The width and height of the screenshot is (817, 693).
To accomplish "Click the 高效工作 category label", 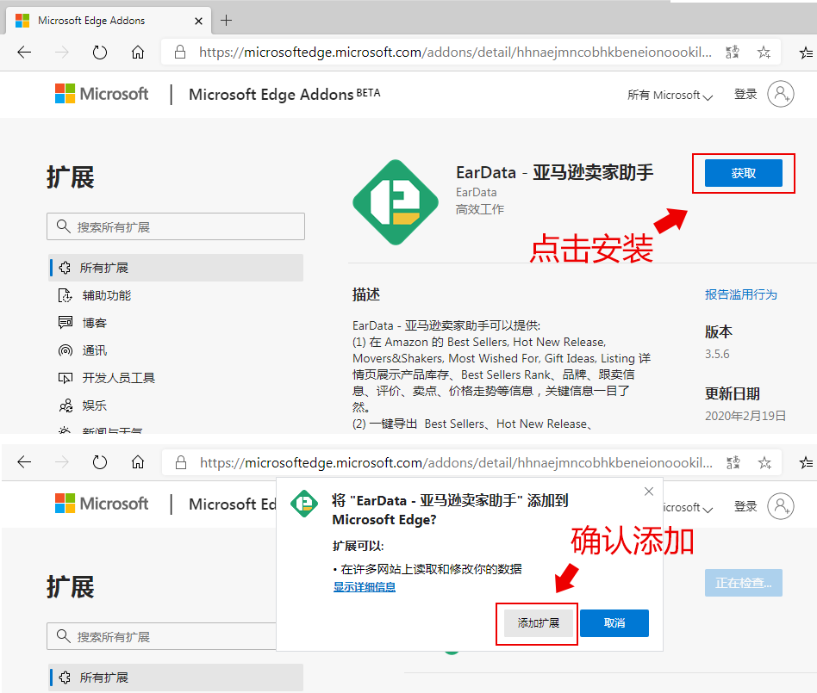I will [480, 209].
